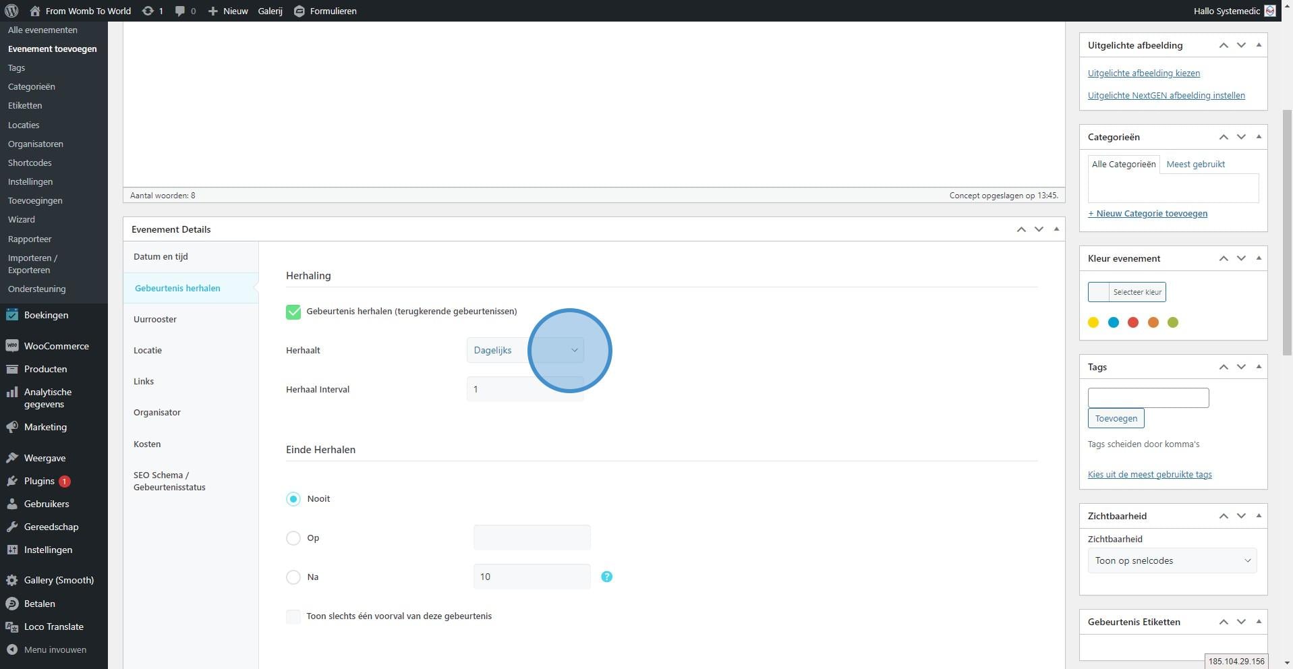Switch to Meest gebruikt categories tab
Screen dimensions: 1293x669
(1195, 164)
